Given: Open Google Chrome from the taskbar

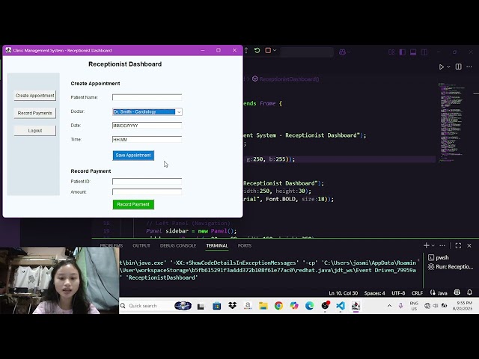Looking at the screenshot, I should pos(278,306).
